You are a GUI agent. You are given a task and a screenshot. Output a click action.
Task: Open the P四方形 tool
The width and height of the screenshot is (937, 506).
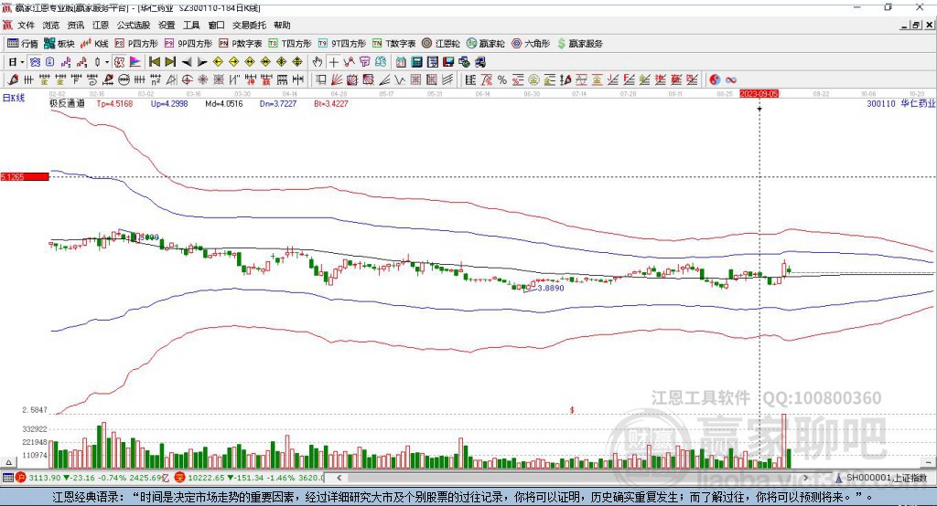click(136, 44)
